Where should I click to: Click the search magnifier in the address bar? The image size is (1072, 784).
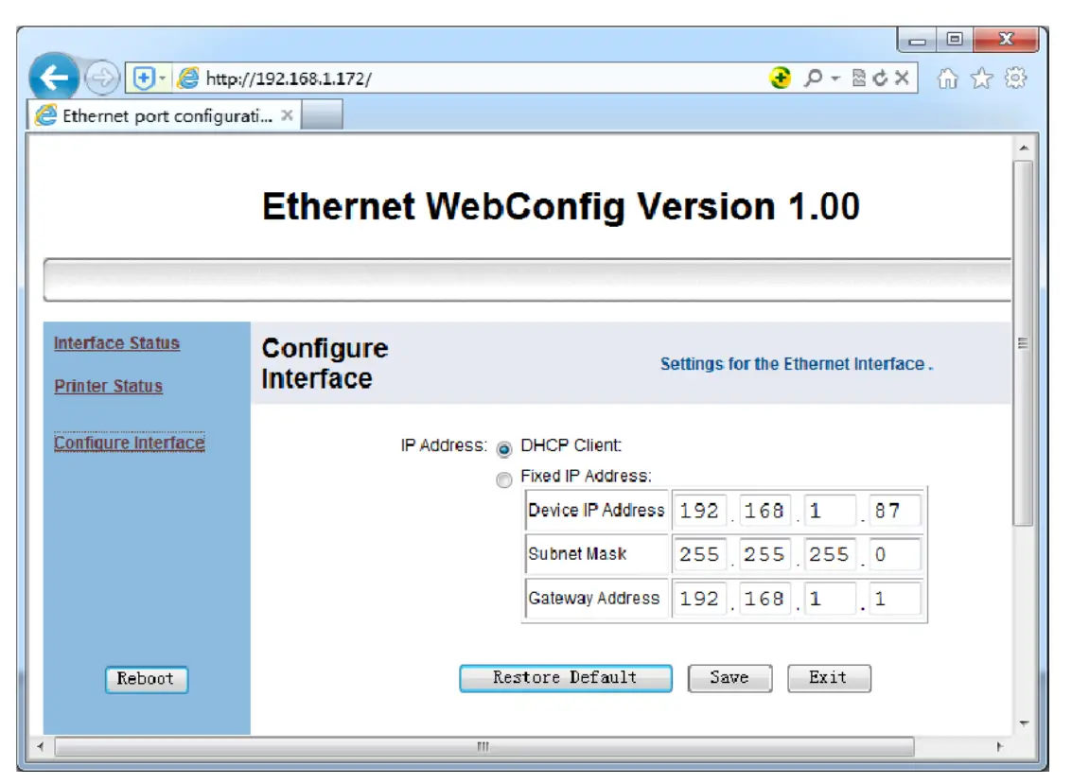pyautogui.click(x=815, y=78)
